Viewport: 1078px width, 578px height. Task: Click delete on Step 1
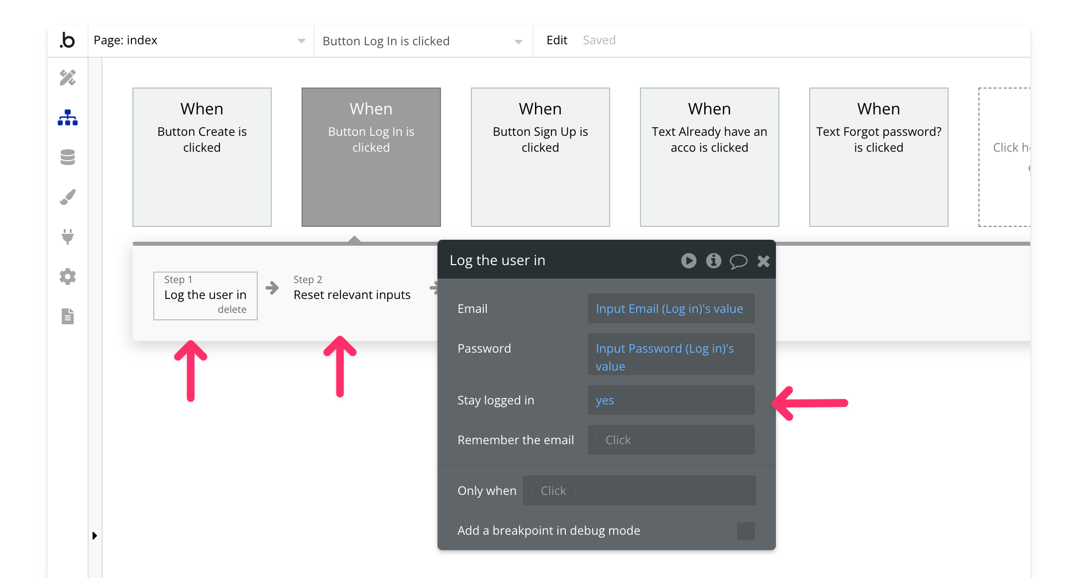232,309
